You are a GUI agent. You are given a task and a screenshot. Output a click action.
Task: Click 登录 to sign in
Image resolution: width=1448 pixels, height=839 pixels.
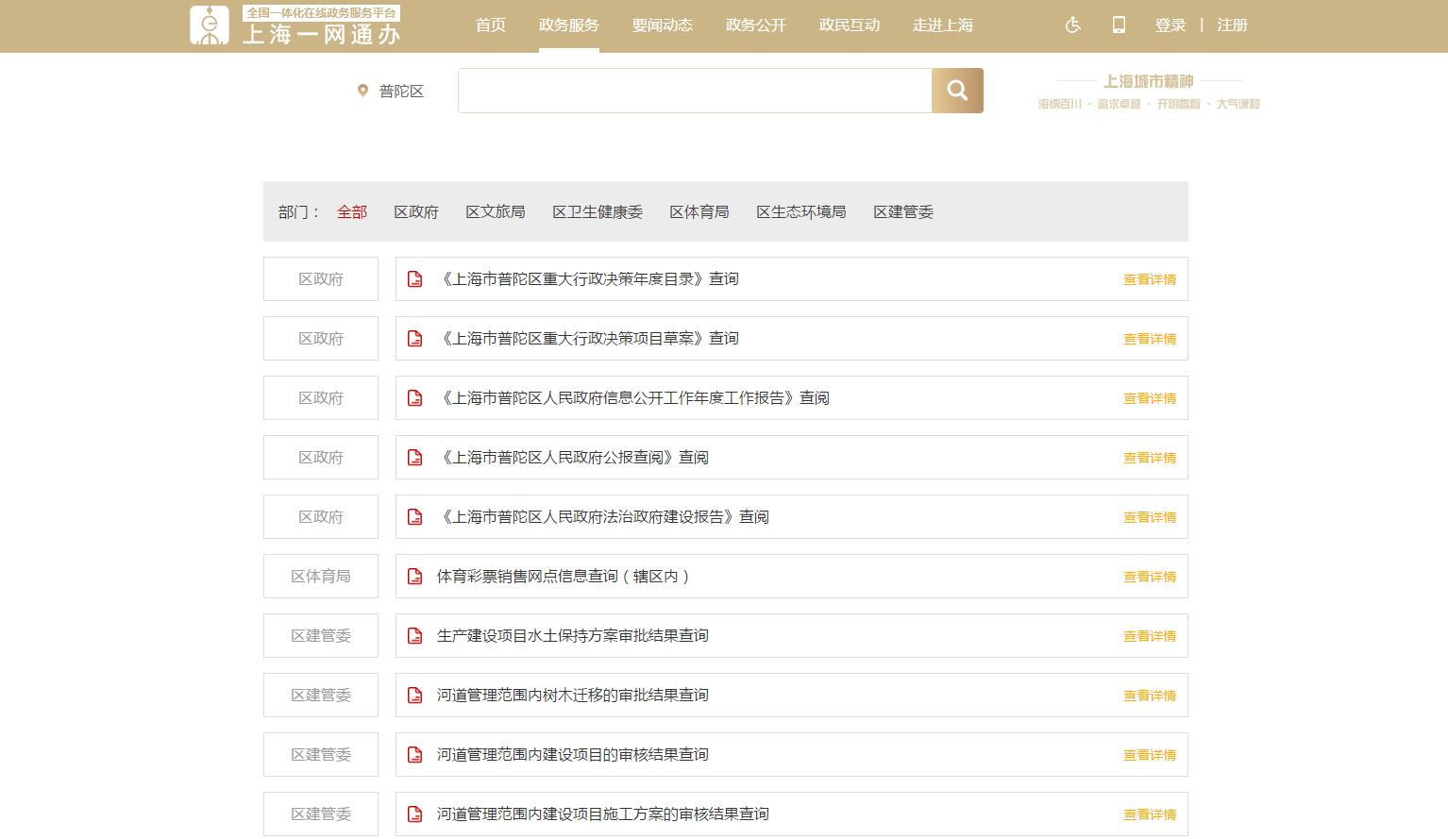click(1170, 25)
